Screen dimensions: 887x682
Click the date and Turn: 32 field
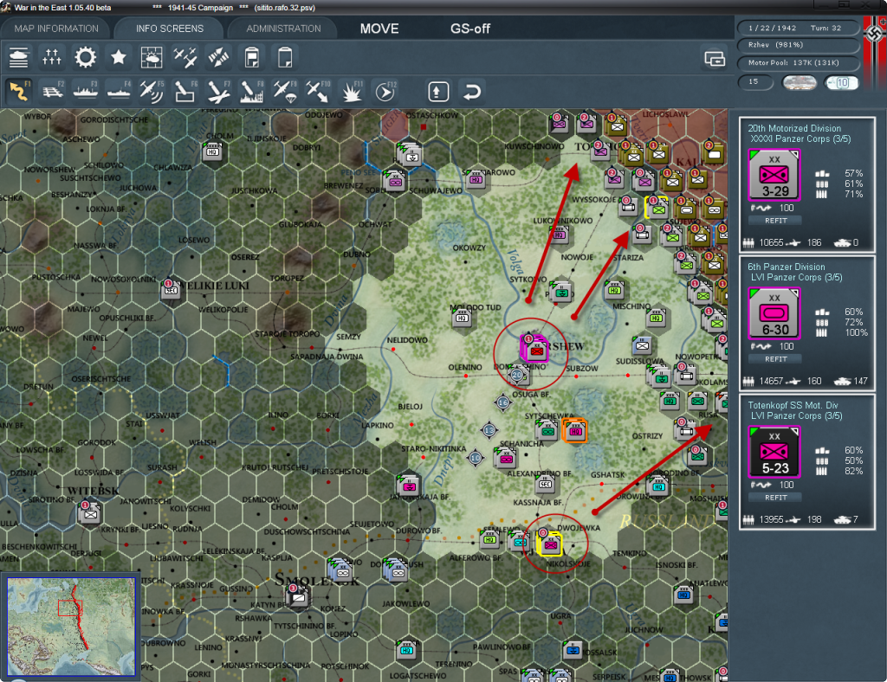pos(798,28)
